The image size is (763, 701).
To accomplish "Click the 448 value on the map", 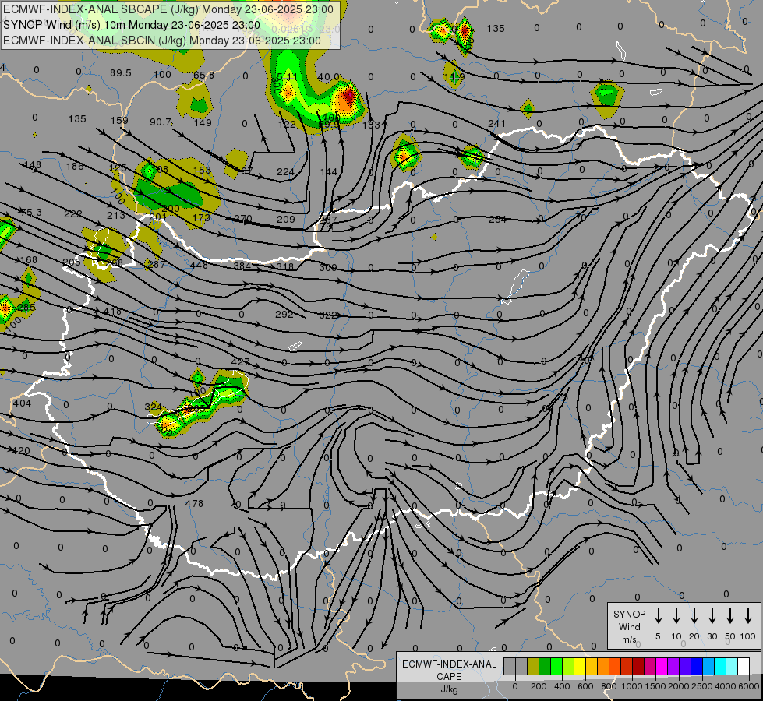I will [199, 265].
